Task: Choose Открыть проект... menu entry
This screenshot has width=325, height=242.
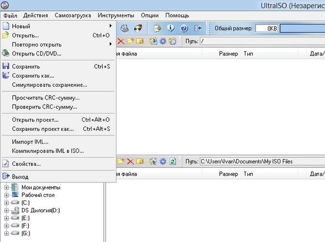Action: tap(58, 120)
